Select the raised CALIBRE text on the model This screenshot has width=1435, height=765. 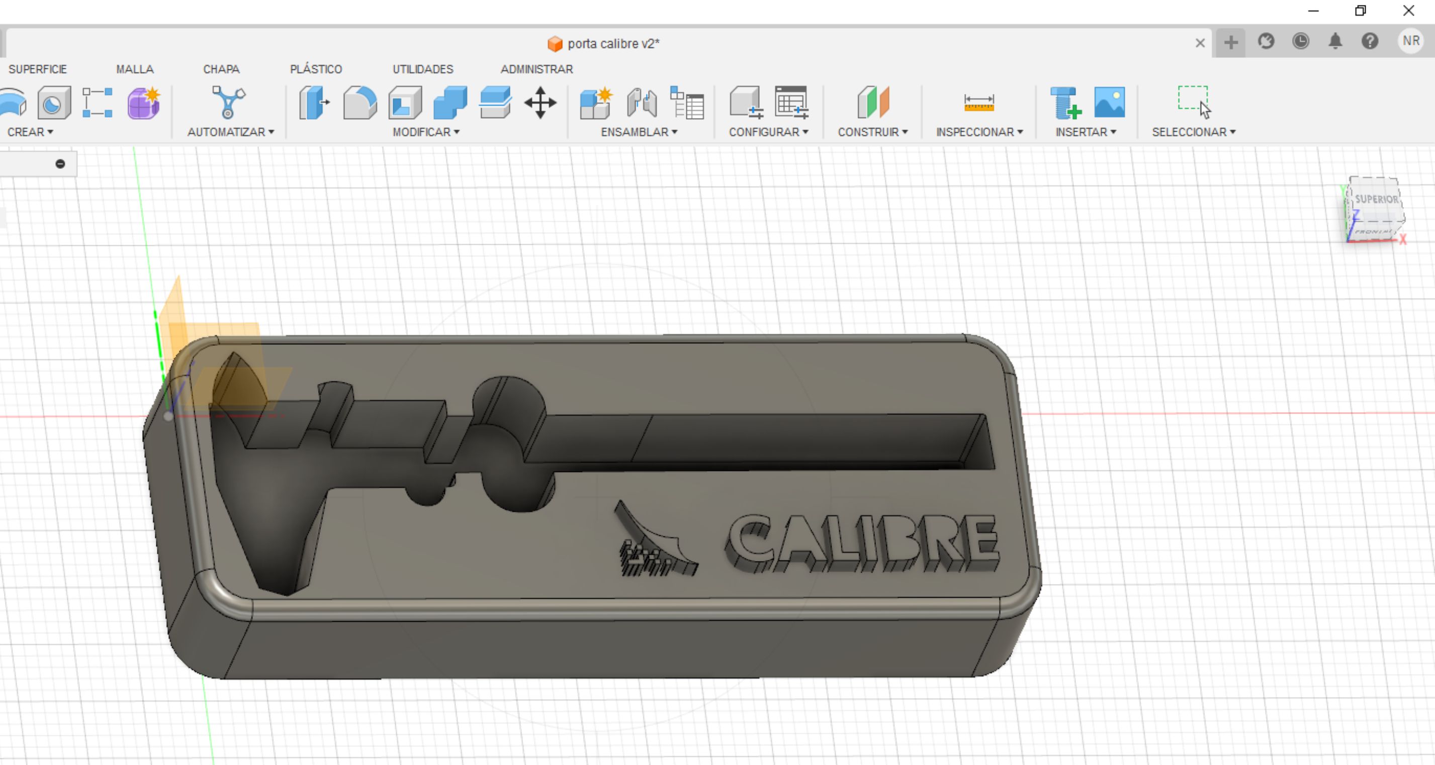click(x=862, y=543)
